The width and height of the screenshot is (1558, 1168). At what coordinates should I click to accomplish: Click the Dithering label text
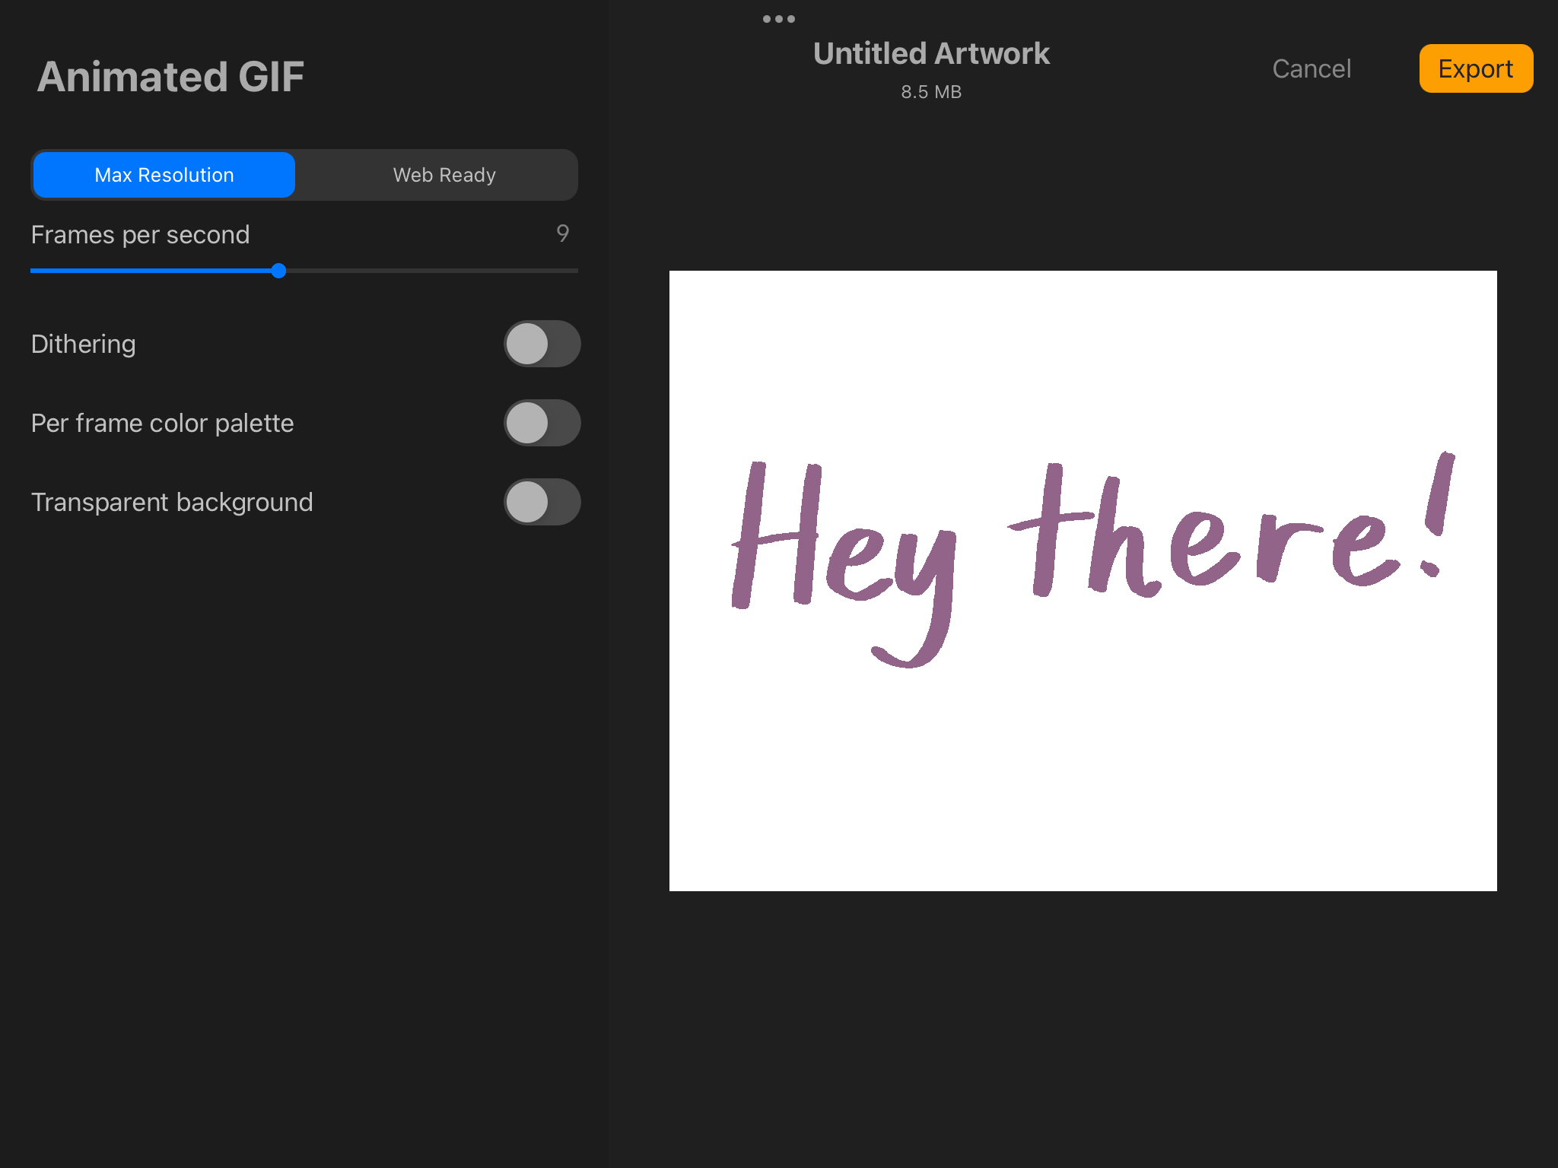pos(84,344)
